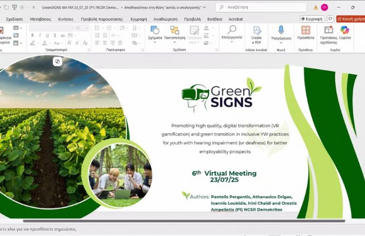This screenshot has width=365, height=236.
Task: Decrease font size with smaller A icon
Action: point(77,43)
